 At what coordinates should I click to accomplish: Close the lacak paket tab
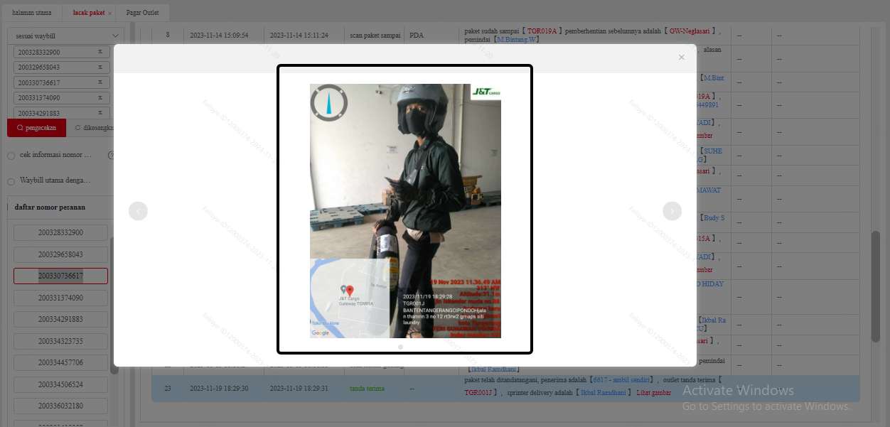[x=109, y=13]
